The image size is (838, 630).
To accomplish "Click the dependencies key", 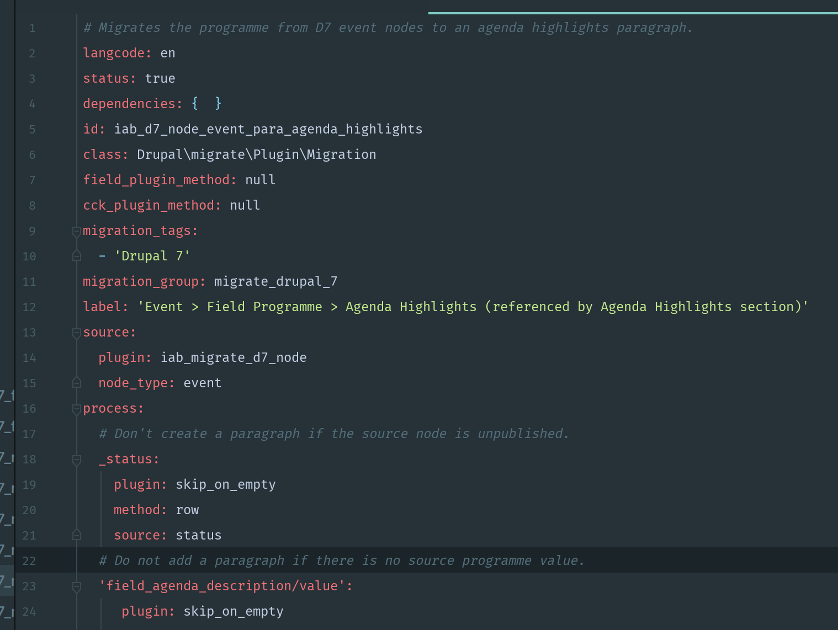I will point(132,104).
